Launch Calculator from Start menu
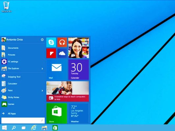This screenshot has width=175, height=131. [x=23, y=84]
